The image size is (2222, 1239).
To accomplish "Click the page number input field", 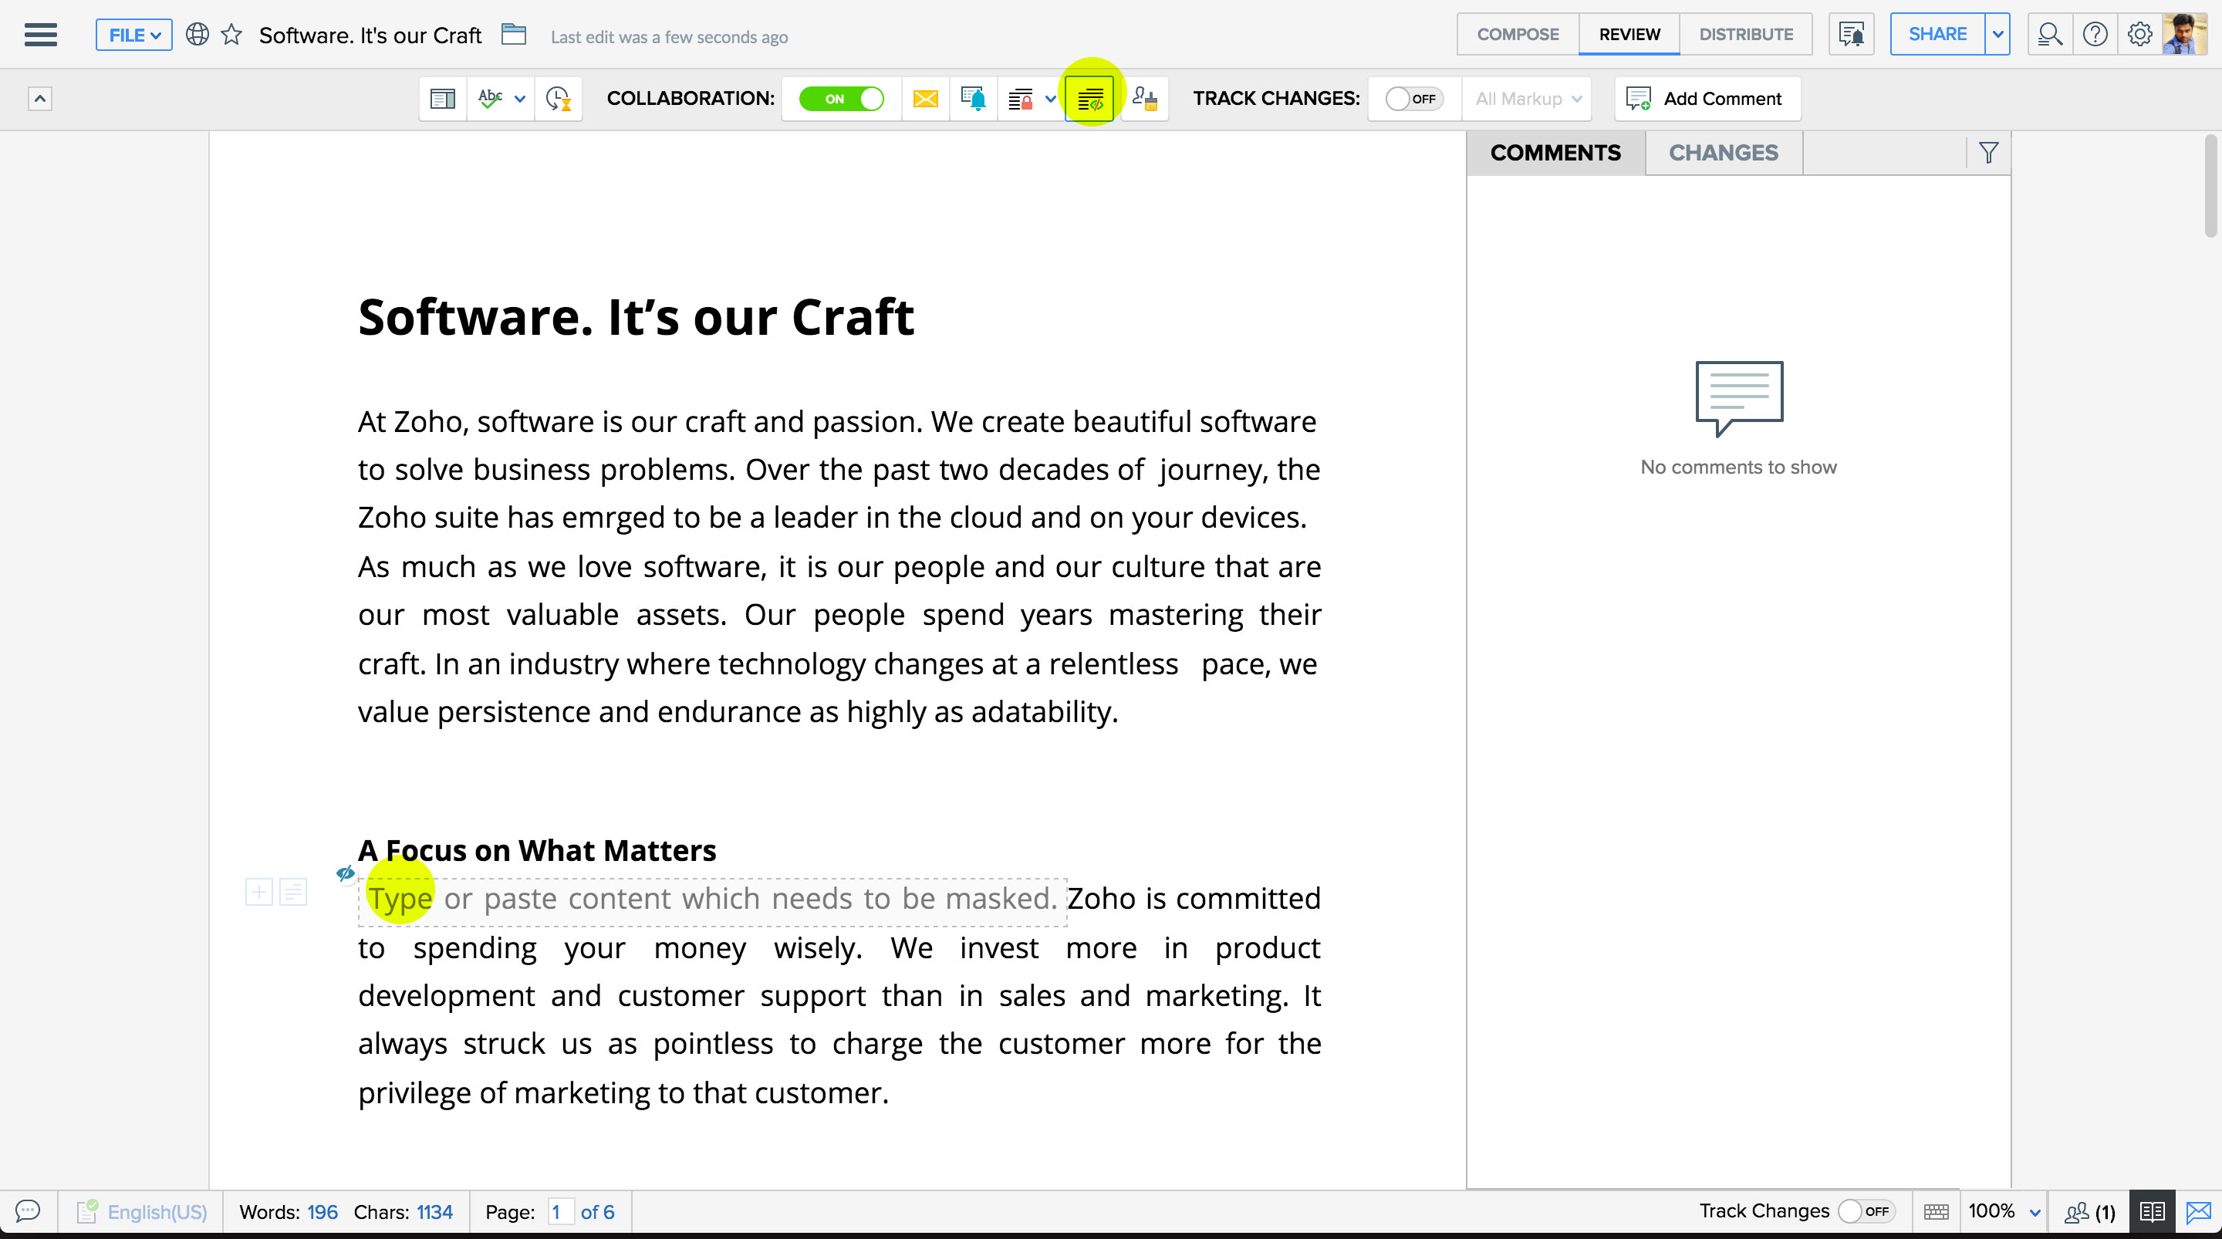I will 559,1211.
